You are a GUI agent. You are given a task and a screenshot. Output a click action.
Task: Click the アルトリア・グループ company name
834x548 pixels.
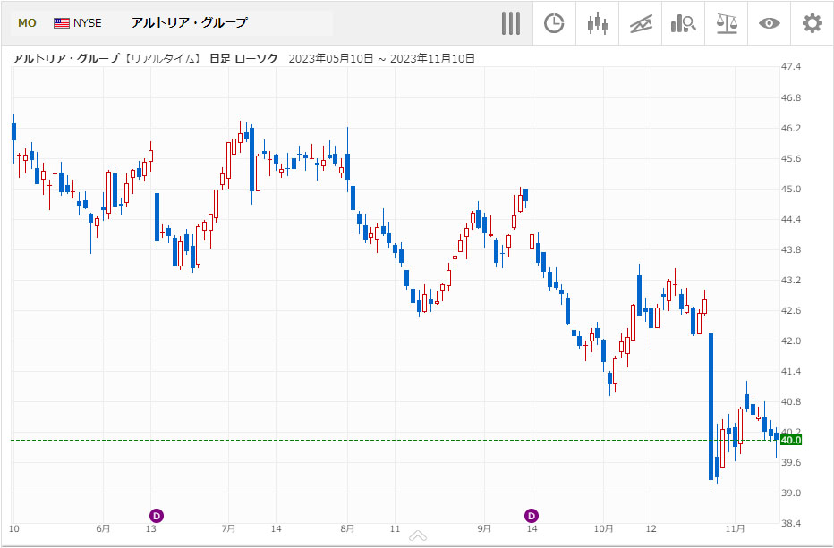pos(189,23)
